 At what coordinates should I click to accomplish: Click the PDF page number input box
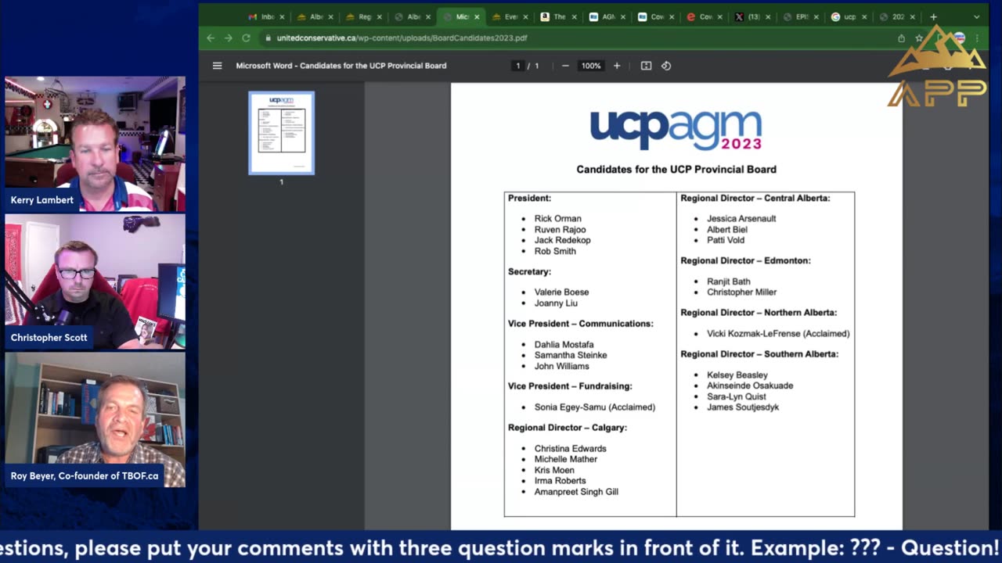(x=517, y=66)
